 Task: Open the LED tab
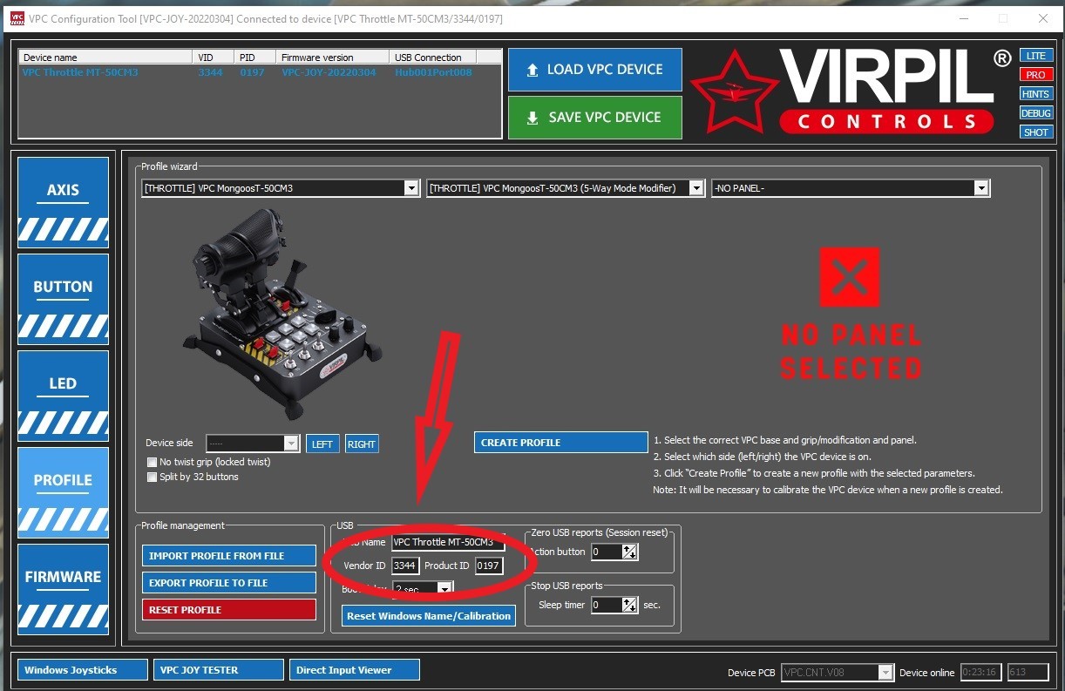[x=63, y=396]
